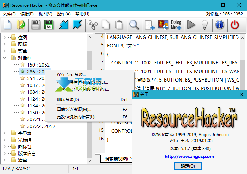Maximize the Resource Hacker window
Image resolution: width=247 pixels, height=174 pixels.
pos(223,5)
